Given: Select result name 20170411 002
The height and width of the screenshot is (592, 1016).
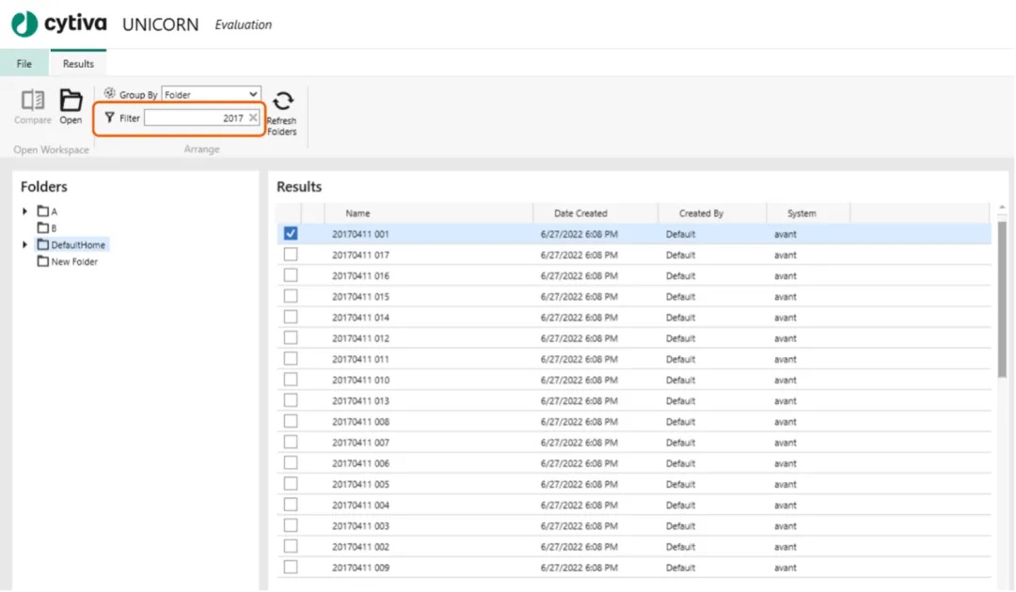Looking at the screenshot, I should tap(361, 547).
